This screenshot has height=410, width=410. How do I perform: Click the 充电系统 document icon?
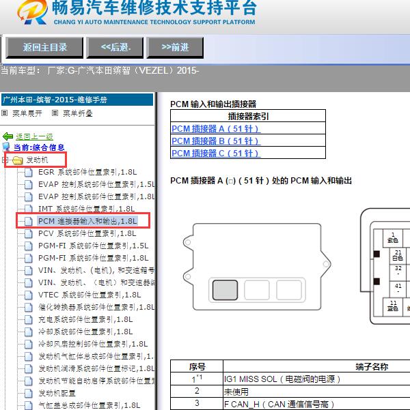[x=28, y=320]
